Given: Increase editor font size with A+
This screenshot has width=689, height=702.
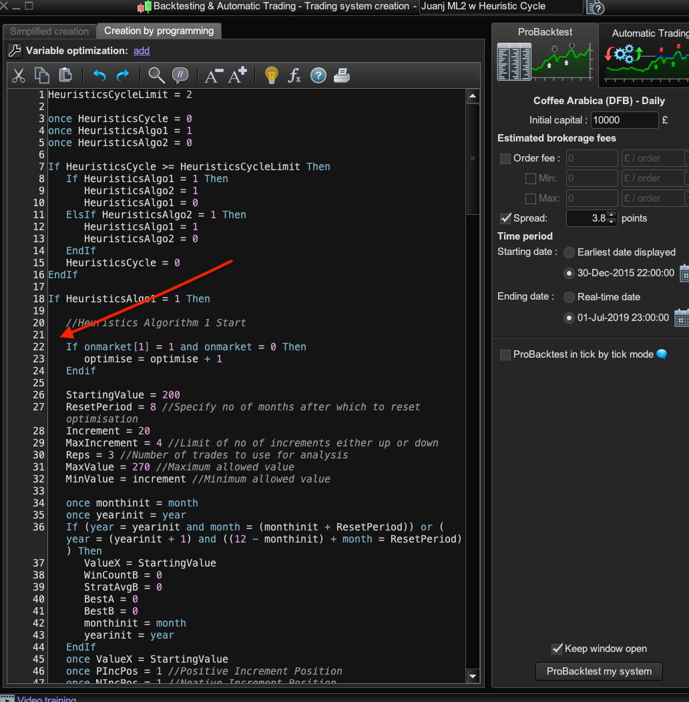Looking at the screenshot, I should click(x=238, y=75).
